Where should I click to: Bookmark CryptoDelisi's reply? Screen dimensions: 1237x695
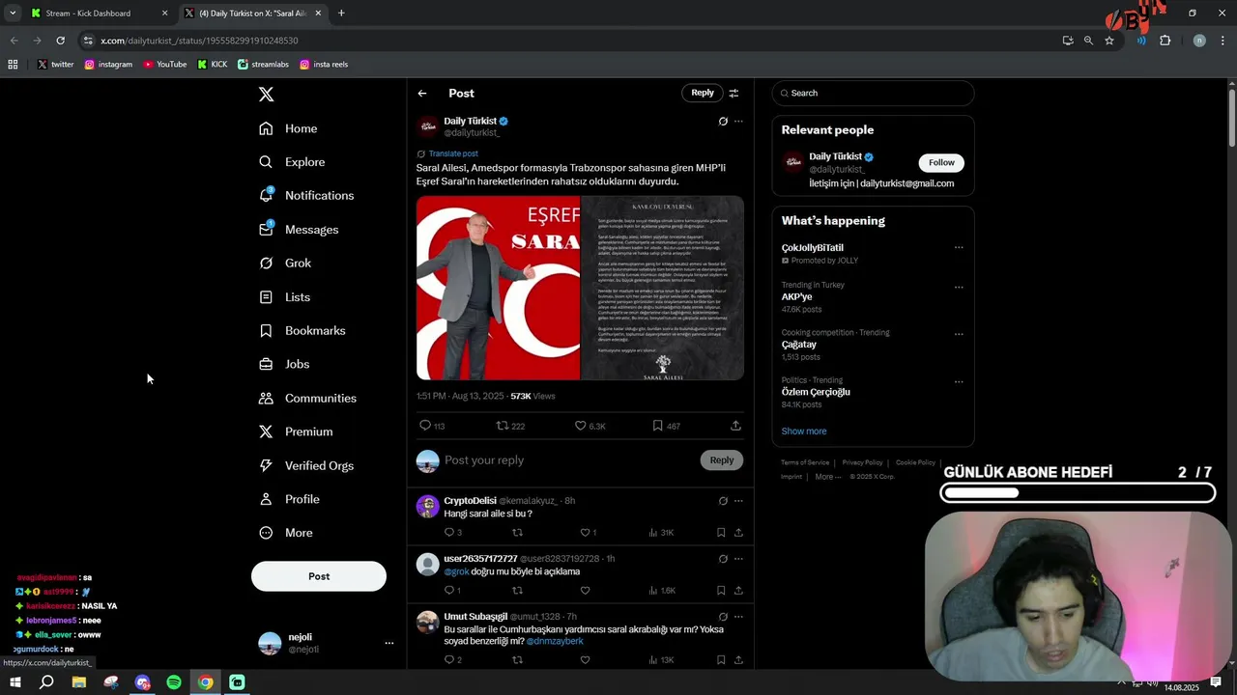click(x=721, y=533)
